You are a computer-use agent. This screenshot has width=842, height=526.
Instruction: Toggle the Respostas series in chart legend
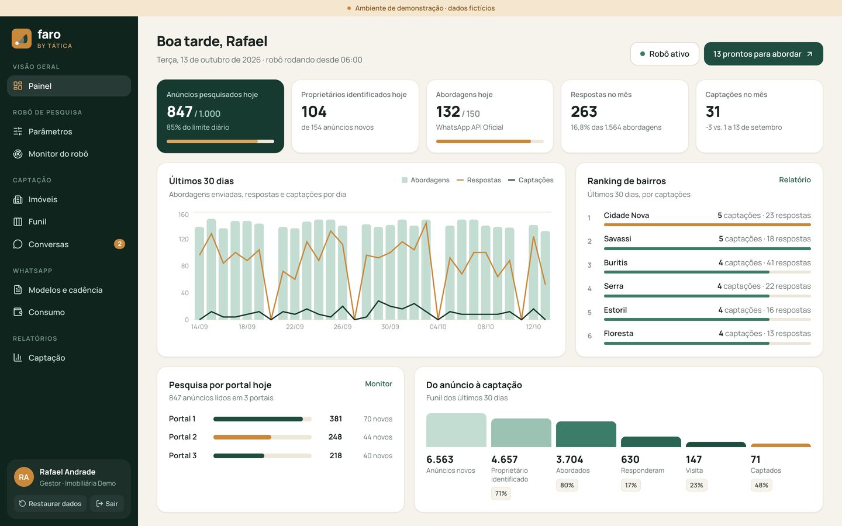pyautogui.click(x=479, y=180)
